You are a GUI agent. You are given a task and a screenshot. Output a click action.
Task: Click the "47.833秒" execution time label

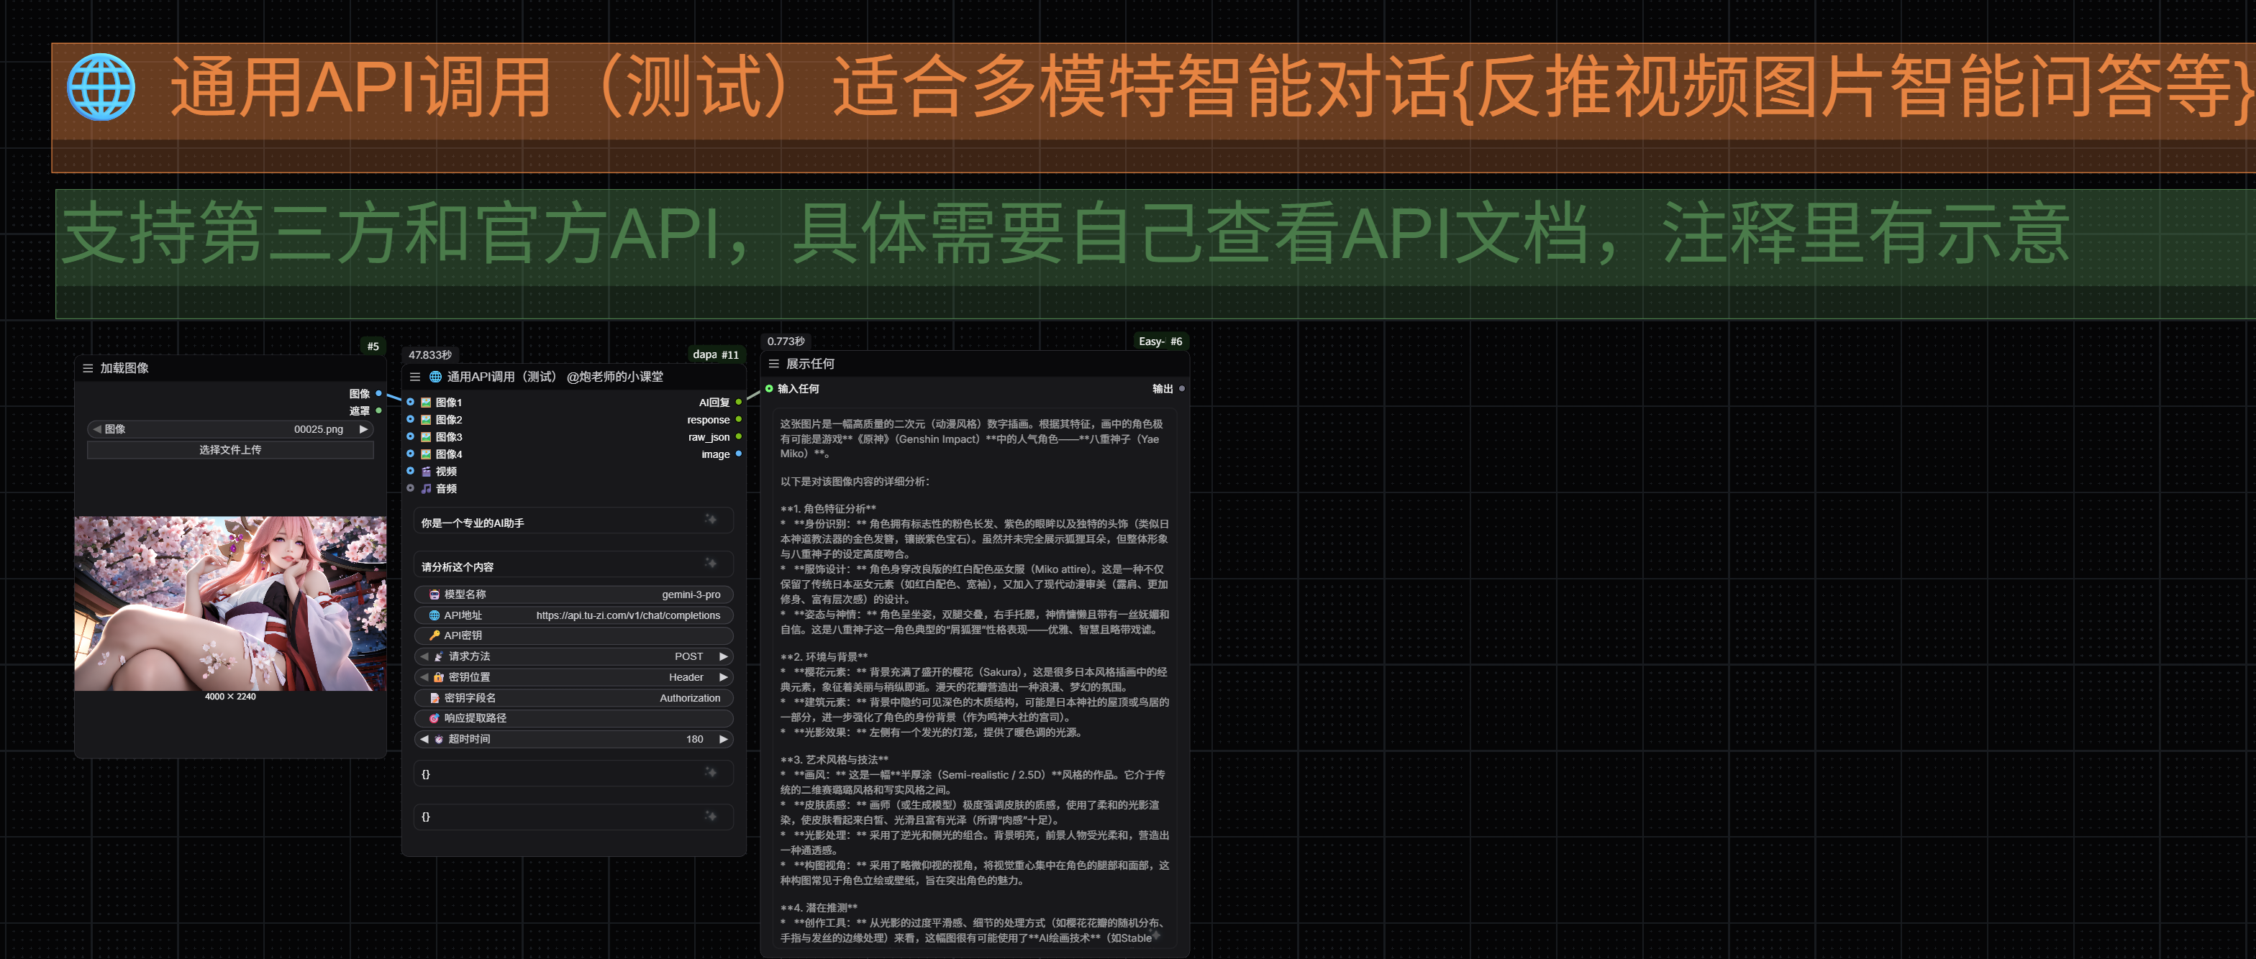(x=430, y=354)
